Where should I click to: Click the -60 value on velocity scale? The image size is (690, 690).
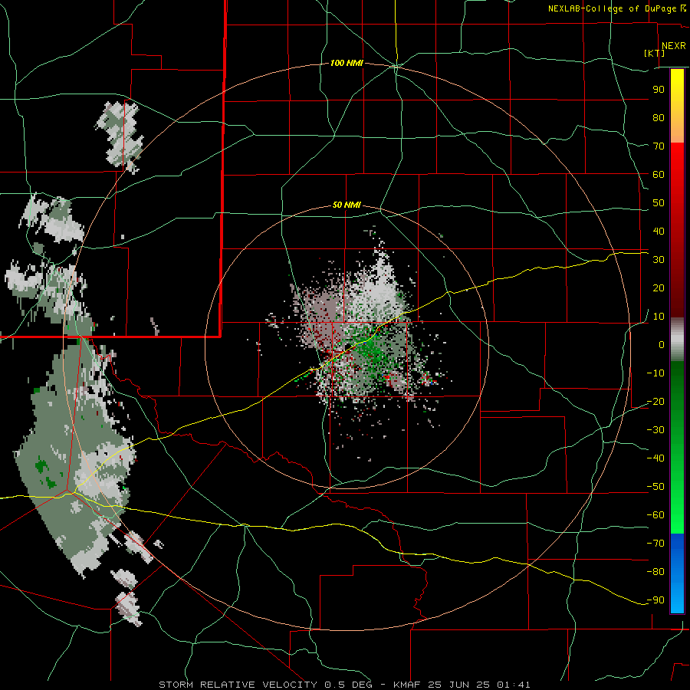click(655, 515)
